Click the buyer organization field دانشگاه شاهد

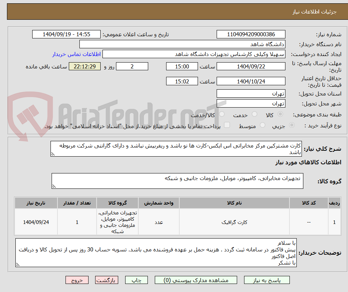tap(182, 44)
